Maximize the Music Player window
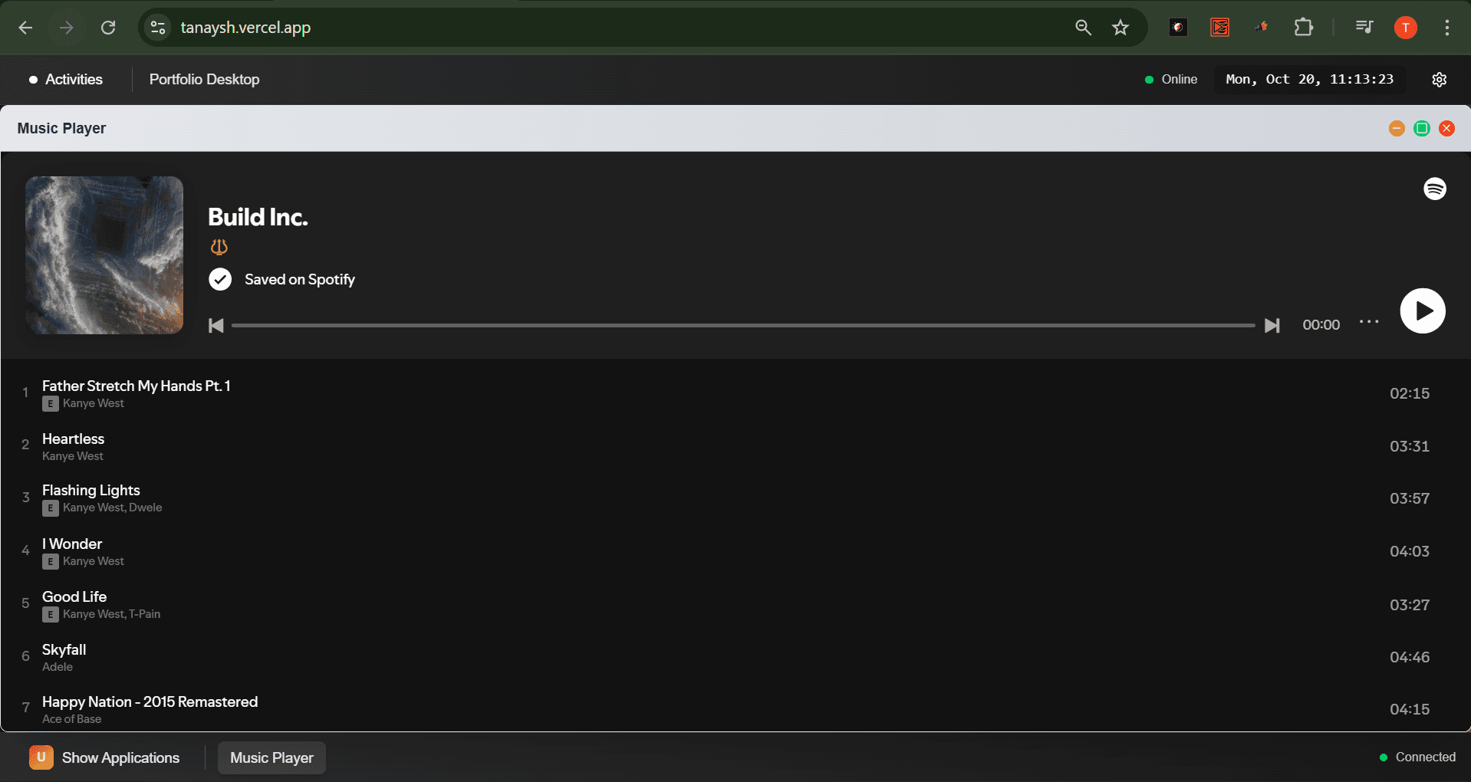The image size is (1471, 782). click(1421, 129)
